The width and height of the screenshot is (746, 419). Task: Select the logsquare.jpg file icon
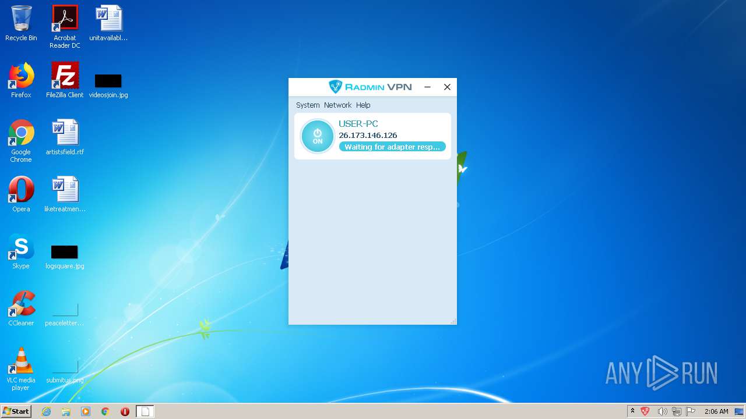click(65, 257)
